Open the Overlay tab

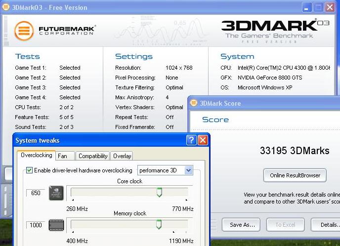122,156
